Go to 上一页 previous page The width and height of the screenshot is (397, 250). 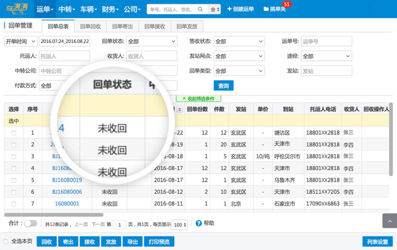pyautogui.click(x=81, y=225)
